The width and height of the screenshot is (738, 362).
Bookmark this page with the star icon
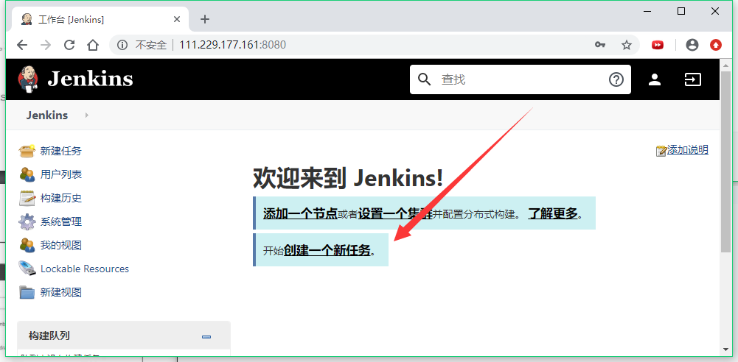(627, 45)
